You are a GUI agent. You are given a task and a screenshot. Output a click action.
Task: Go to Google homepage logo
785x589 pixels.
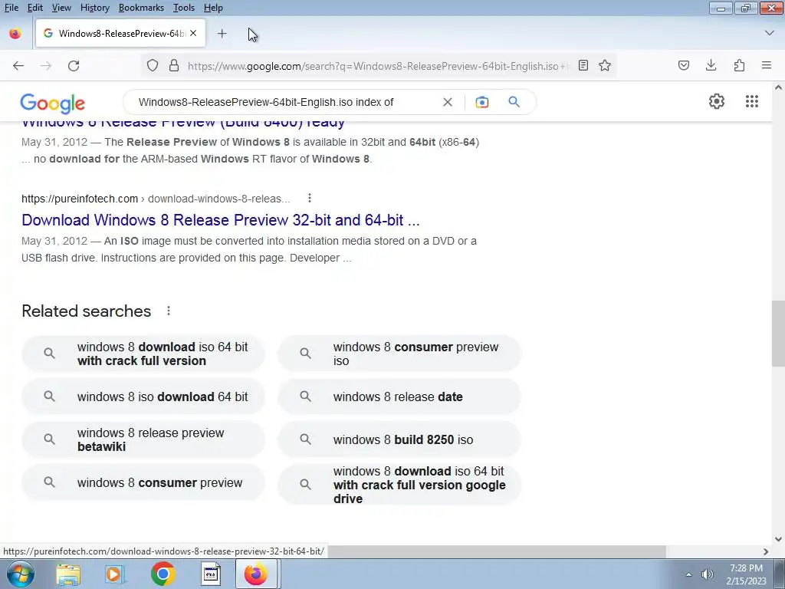[53, 104]
